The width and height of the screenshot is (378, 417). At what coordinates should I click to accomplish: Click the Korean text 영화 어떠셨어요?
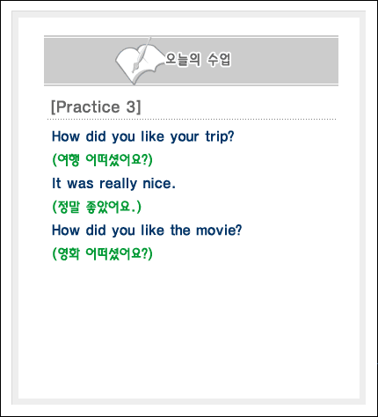102,253
